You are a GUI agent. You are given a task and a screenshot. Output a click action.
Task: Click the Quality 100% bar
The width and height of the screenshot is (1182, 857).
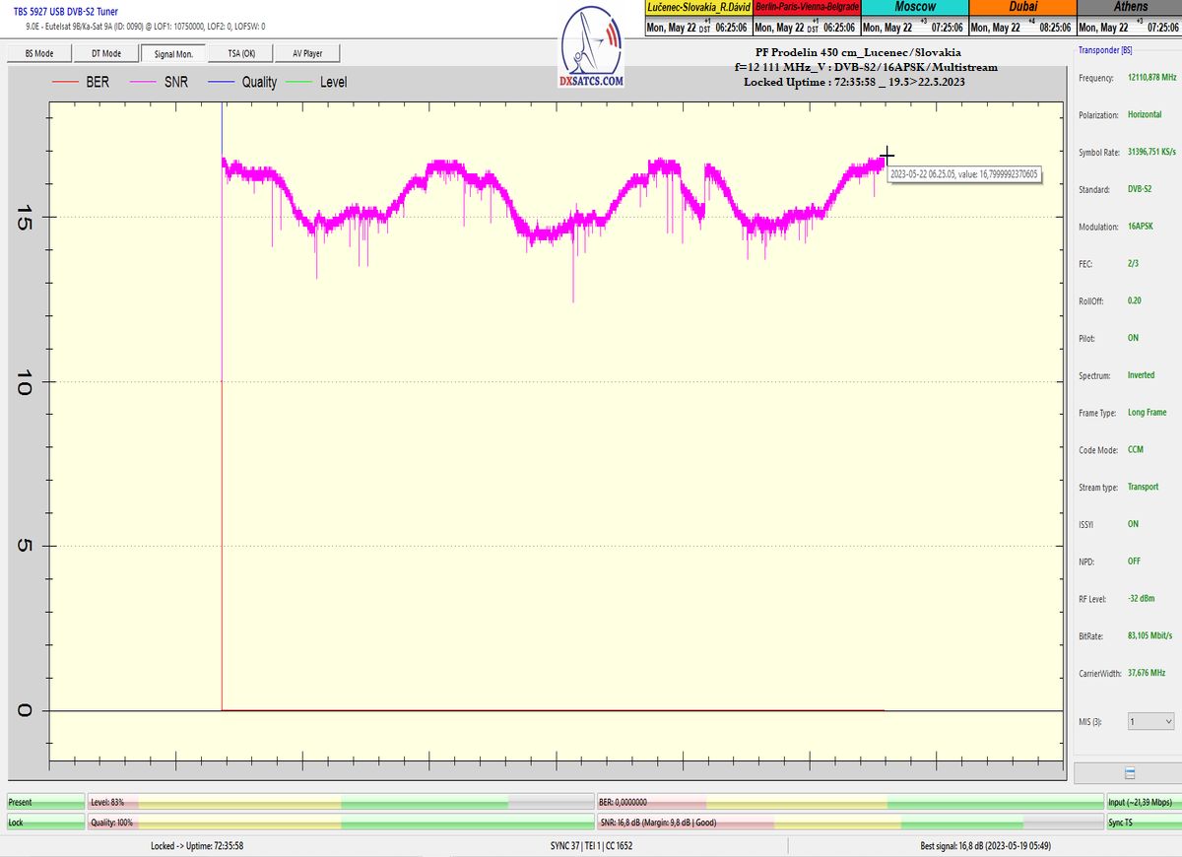[x=341, y=822]
